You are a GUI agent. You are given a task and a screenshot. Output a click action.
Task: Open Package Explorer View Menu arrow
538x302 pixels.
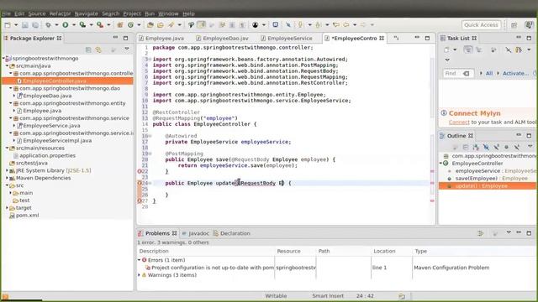point(127,49)
